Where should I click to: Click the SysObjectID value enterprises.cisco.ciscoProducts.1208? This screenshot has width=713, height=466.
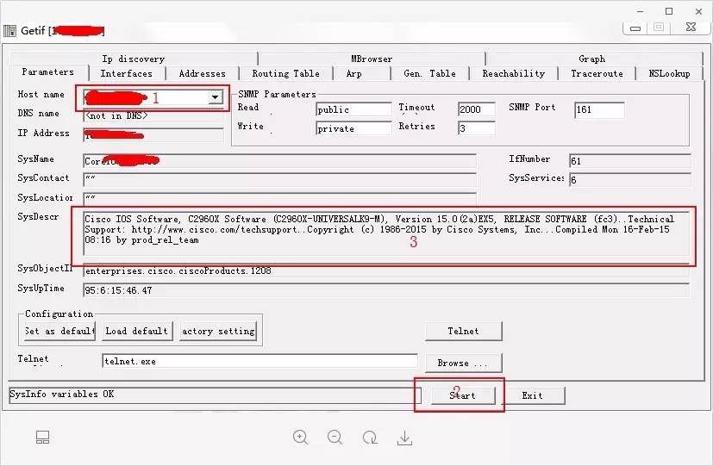pos(178,270)
